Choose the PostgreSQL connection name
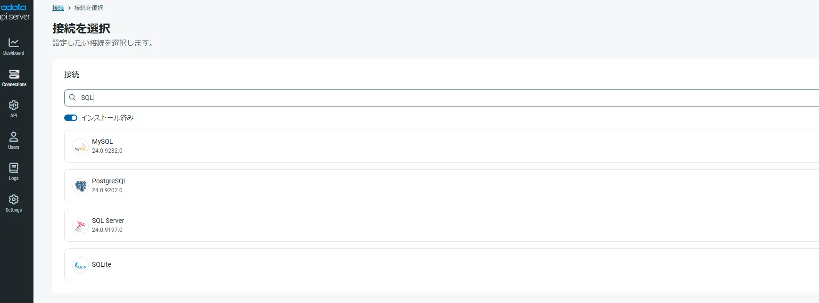This screenshot has height=303, width=819. point(109,181)
